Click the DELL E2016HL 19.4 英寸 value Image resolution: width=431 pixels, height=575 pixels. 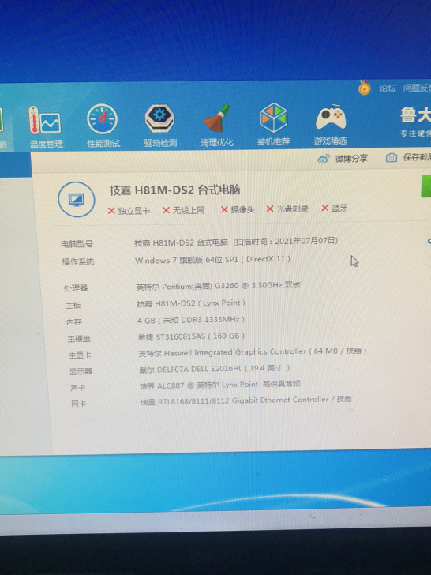point(215,369)
